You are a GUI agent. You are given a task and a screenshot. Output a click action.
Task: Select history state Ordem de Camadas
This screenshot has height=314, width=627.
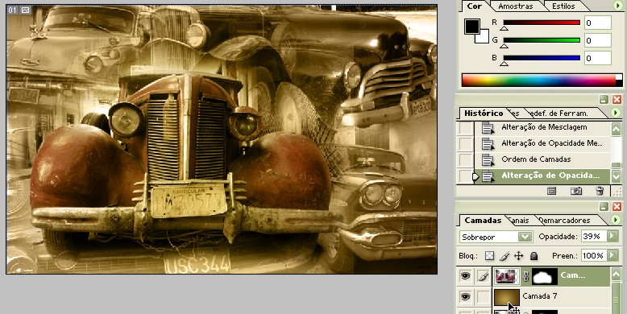click(536, 159)
